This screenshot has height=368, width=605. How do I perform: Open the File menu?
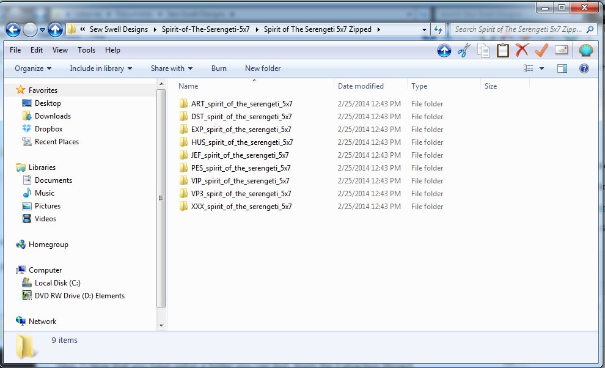tap(15, 50)
